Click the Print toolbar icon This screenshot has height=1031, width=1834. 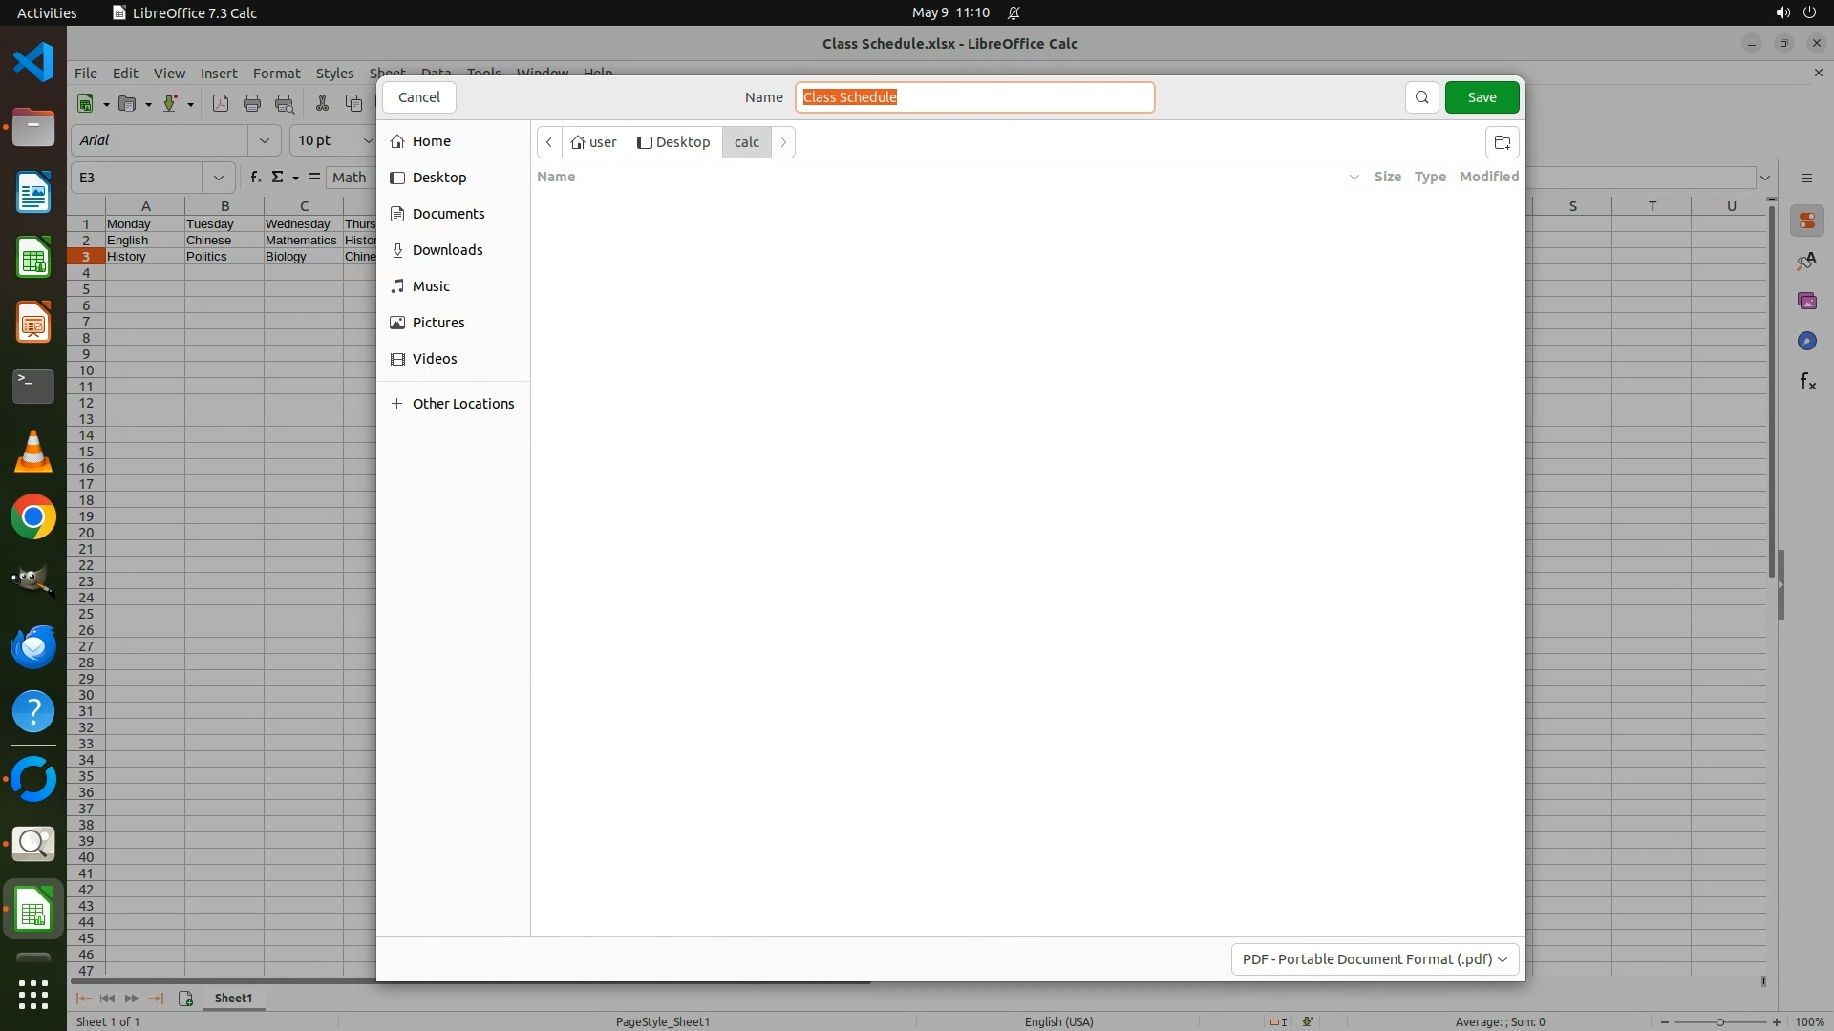click(252, 103)
